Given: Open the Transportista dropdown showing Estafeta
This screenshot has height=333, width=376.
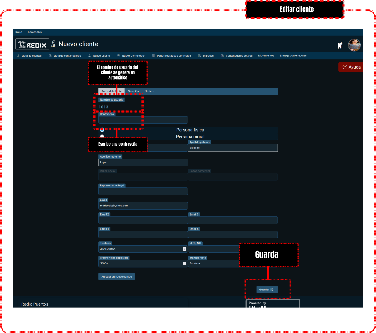Looking at the screenshot, I should tap(214, 263).
